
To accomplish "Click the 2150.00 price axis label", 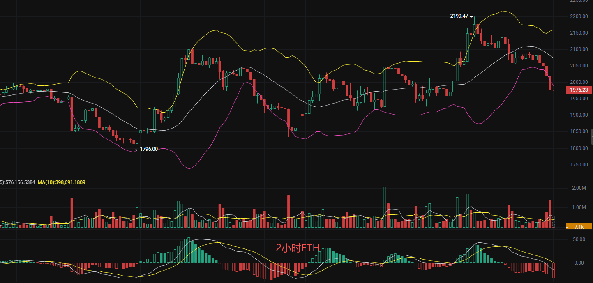I will point(579,33).
